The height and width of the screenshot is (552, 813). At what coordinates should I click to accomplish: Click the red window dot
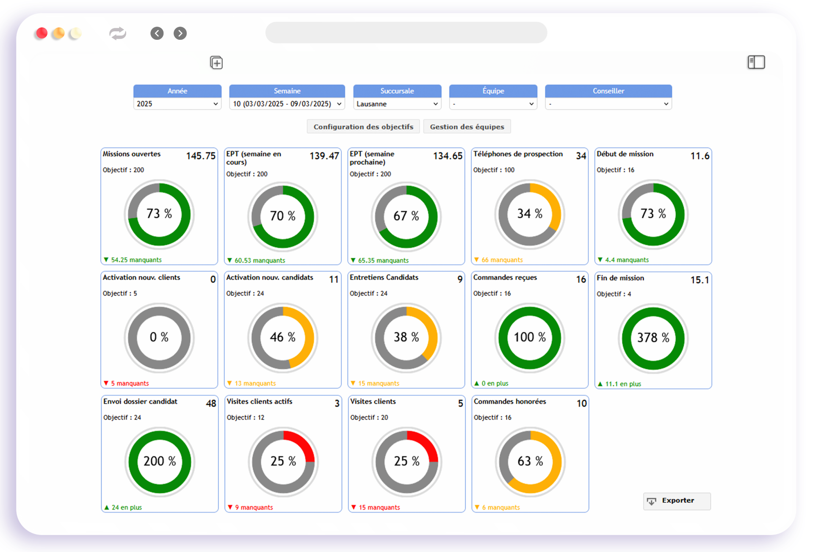[41, 33]
